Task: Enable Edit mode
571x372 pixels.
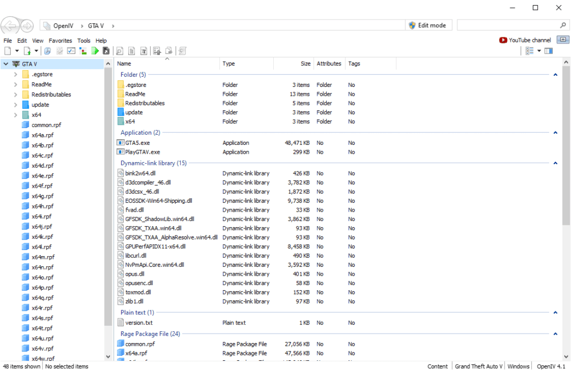Action: point(428,26)
